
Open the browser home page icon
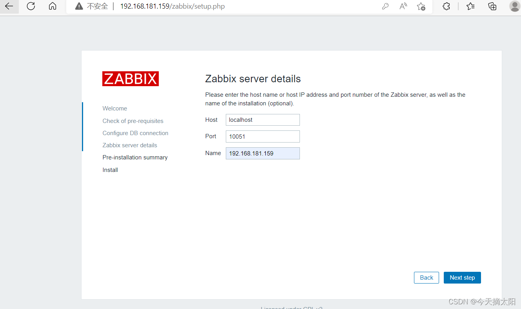pos(53,6)
